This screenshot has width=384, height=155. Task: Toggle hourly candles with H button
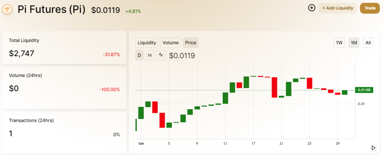(x=150, y=55)
